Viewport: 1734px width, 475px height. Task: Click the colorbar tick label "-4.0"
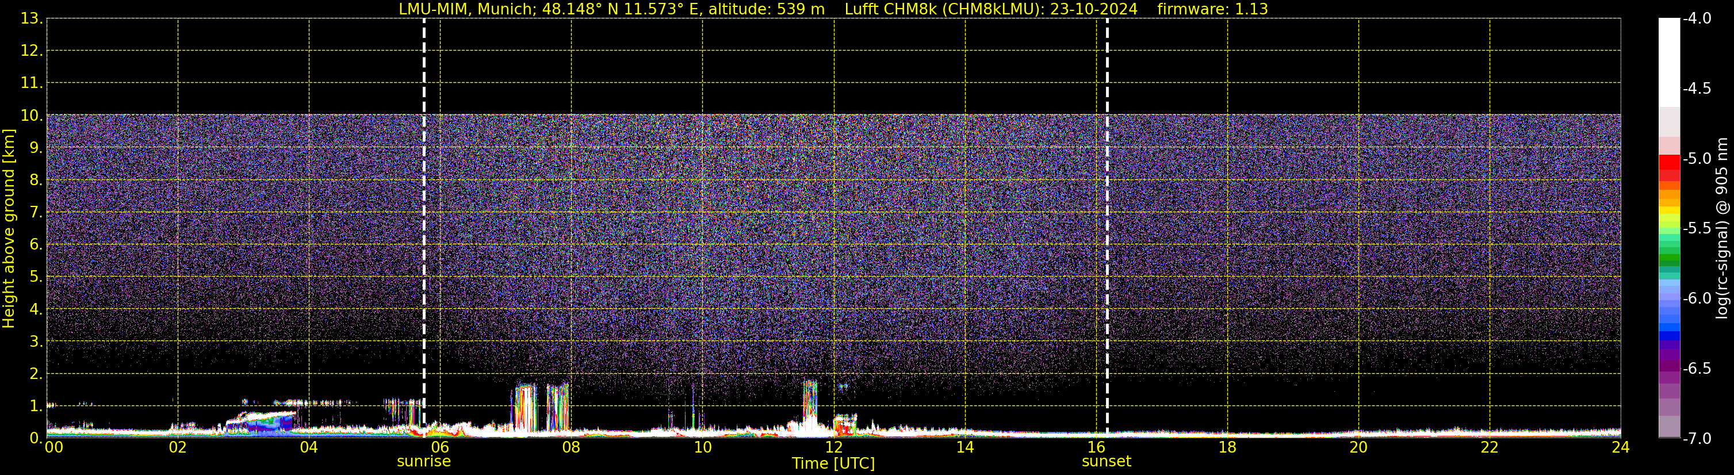tap(1698, 19)
